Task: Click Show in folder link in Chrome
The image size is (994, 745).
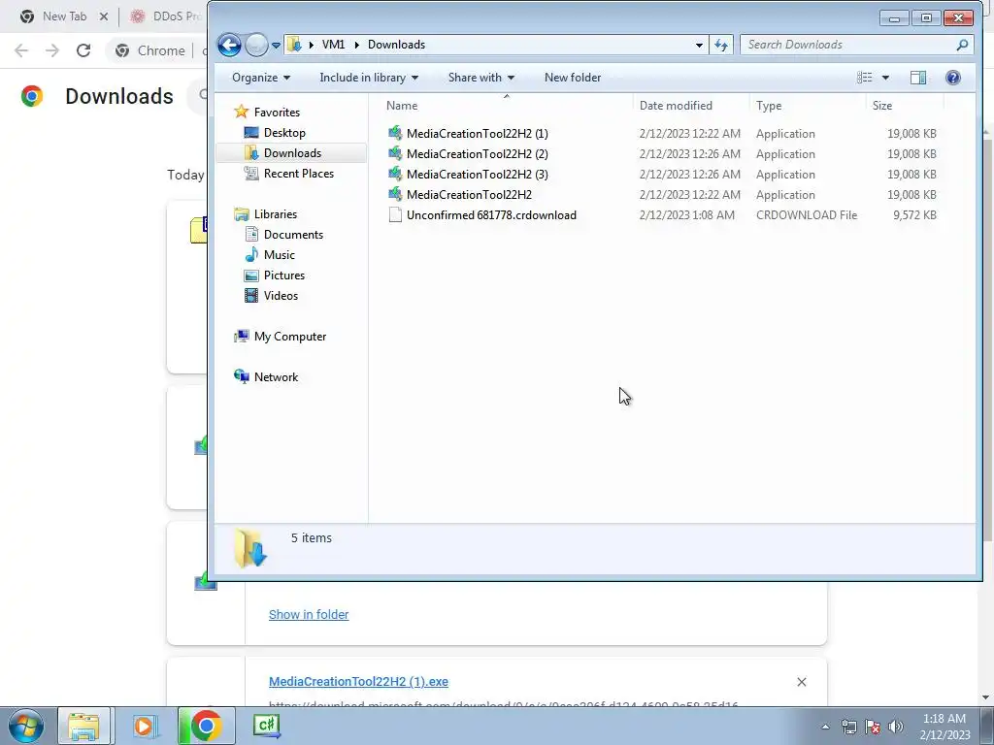Action: pyautogui.click(x=309, y=614)
